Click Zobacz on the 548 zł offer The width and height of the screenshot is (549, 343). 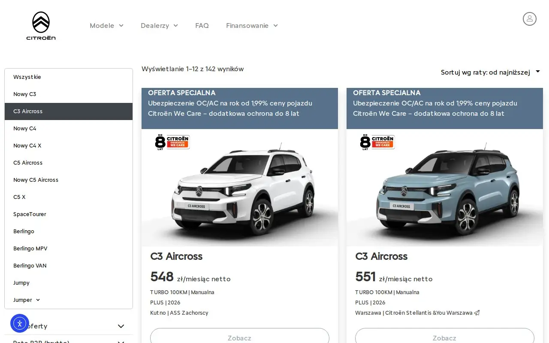240,336
